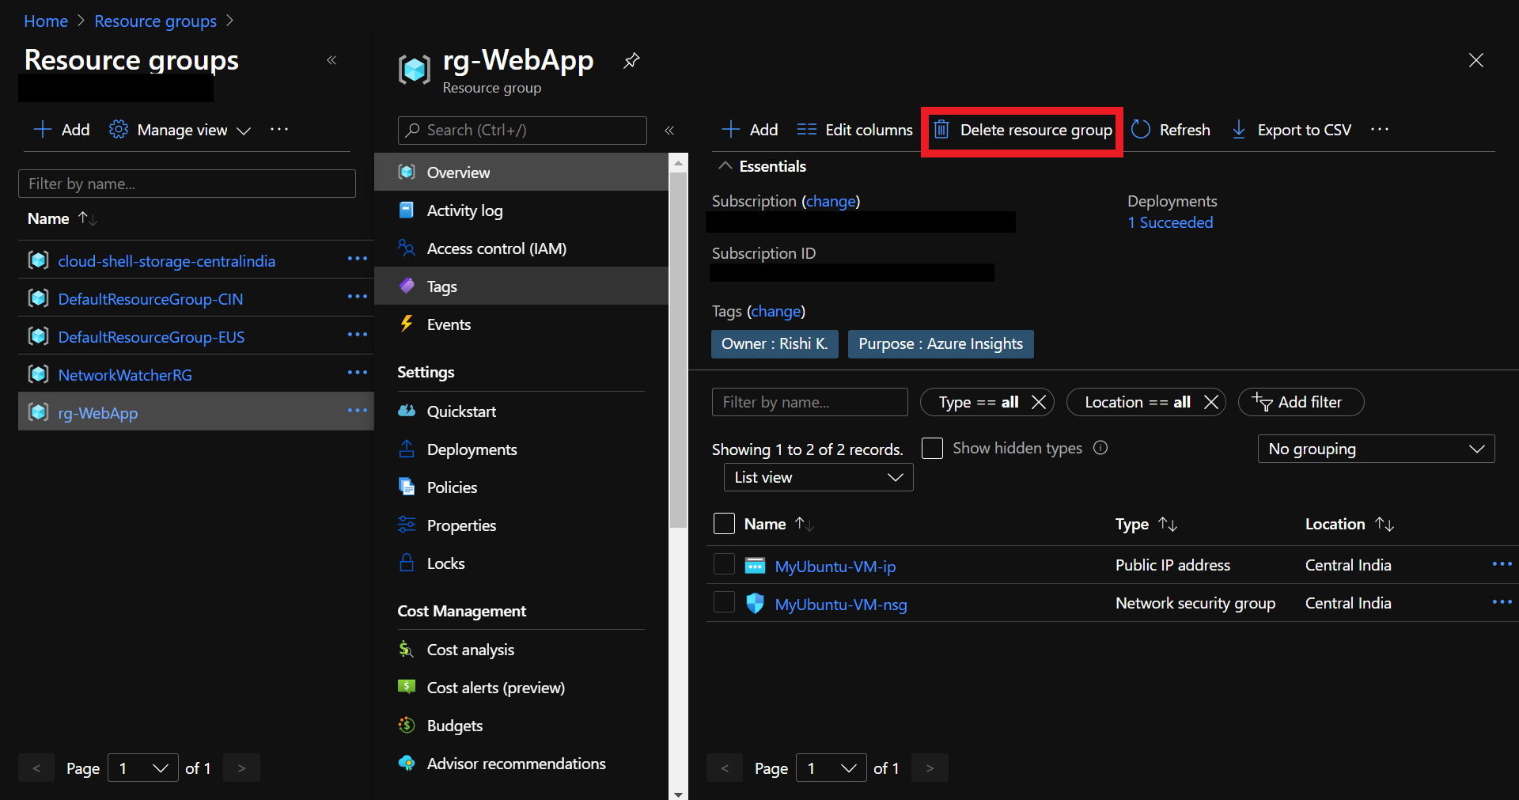This screenshot has height=800, width=1519.
Task: Open the No grouping dropdown
Action: 1375,449
